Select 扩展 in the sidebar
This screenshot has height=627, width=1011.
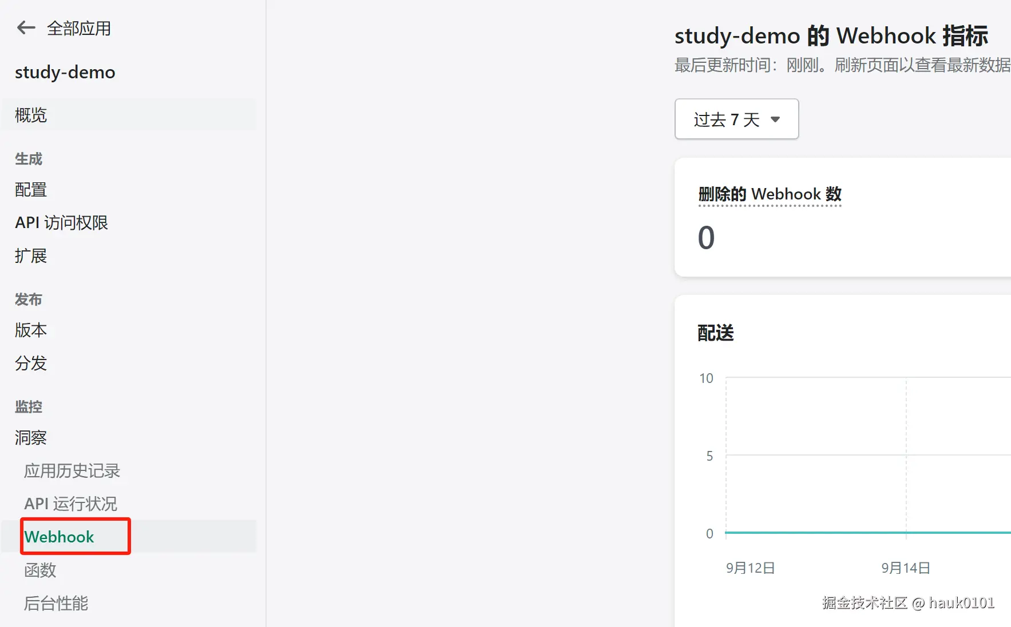31,255
